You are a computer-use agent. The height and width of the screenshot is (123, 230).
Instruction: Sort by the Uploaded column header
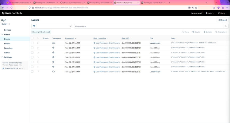(69, 38)
